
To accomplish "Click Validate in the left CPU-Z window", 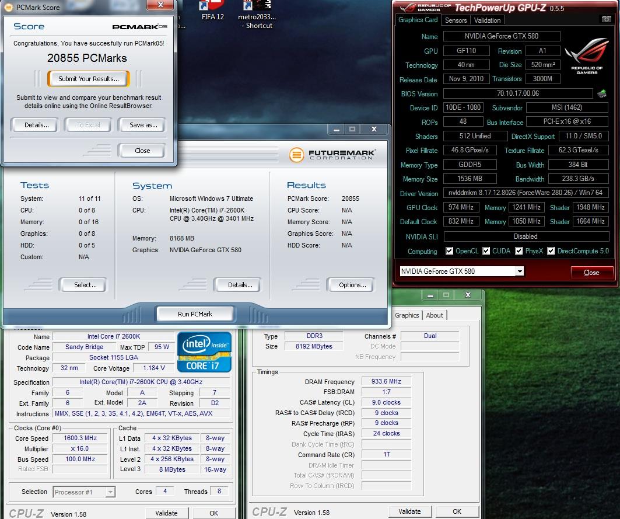I will click(166, 513).
